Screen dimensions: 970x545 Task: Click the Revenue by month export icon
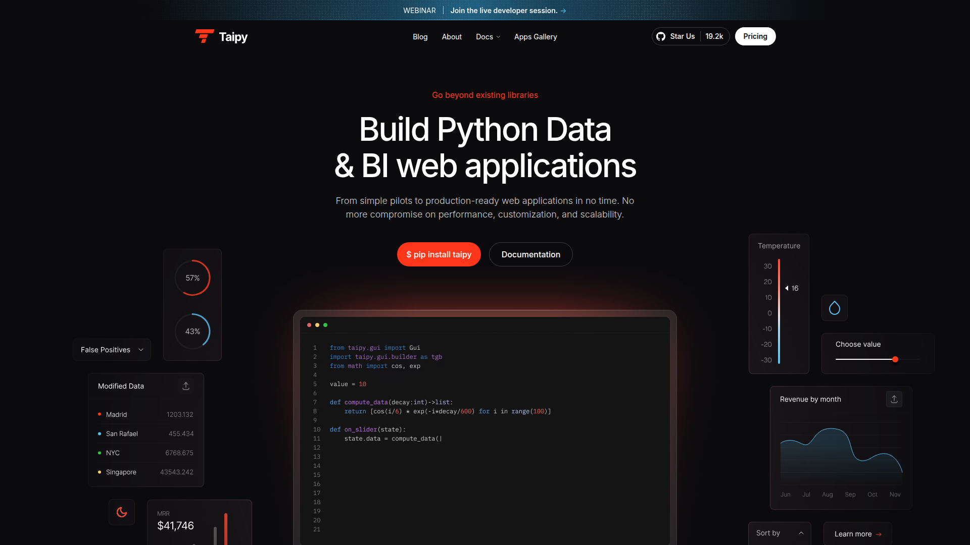tap(894, 399)
